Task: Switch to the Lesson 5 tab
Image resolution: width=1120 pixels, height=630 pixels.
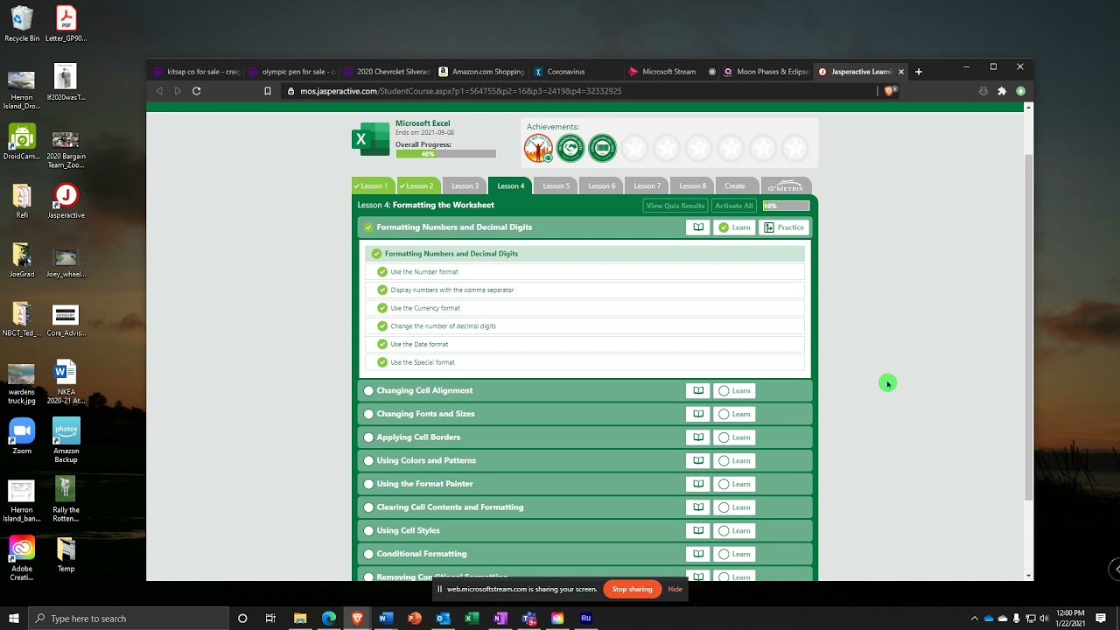Action: point(556,186)
